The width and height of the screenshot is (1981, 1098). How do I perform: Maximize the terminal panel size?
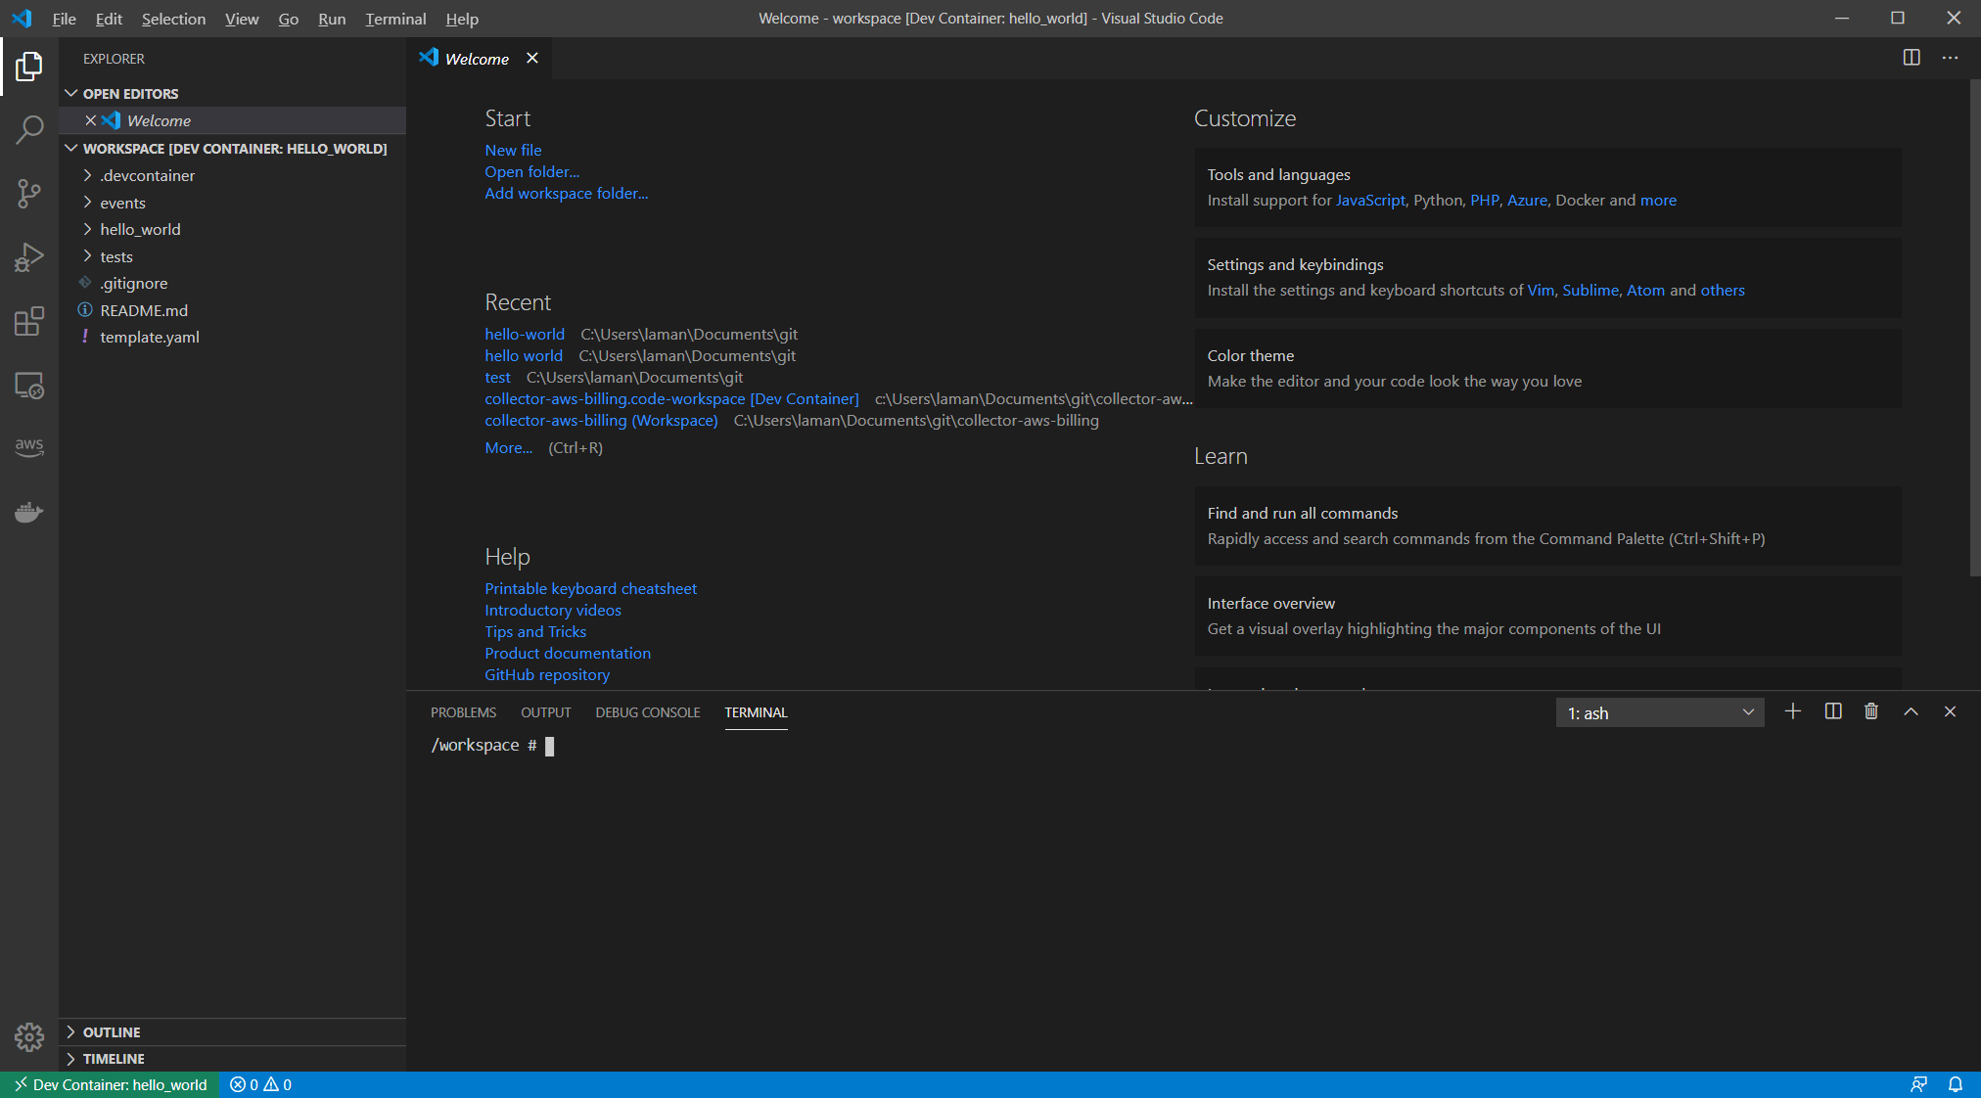(x=1911, y=711)
